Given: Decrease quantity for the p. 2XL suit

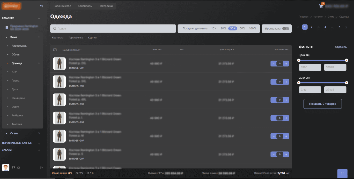Looking at the screenshot, I should (x=274, y=63).
